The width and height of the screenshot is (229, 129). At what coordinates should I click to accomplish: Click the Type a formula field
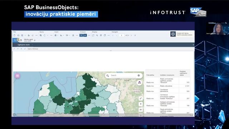pos(110,49)
